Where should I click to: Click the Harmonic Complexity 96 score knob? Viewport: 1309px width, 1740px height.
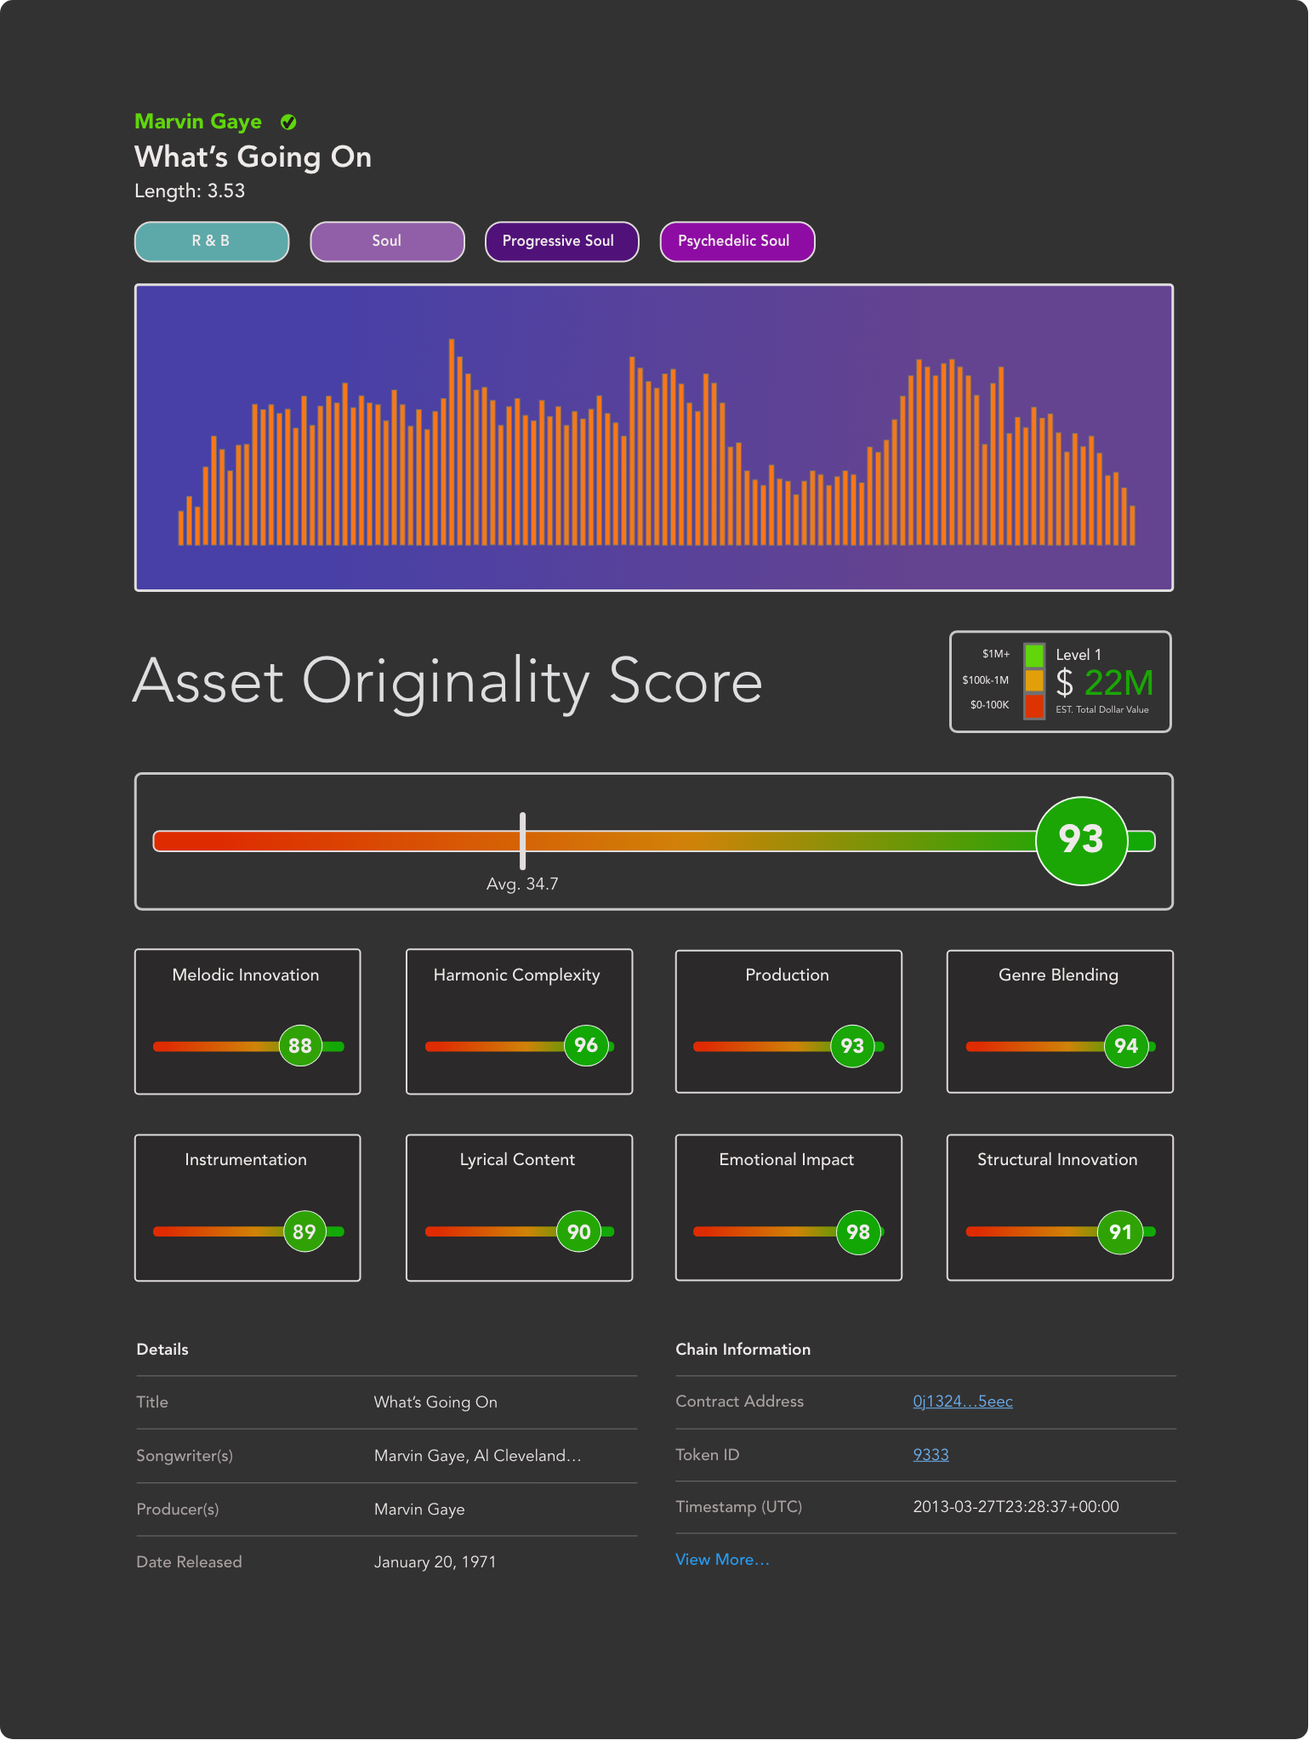click(586, 1045)
